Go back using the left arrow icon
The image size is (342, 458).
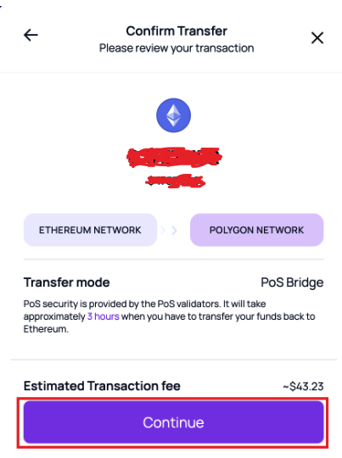point(31,36)
